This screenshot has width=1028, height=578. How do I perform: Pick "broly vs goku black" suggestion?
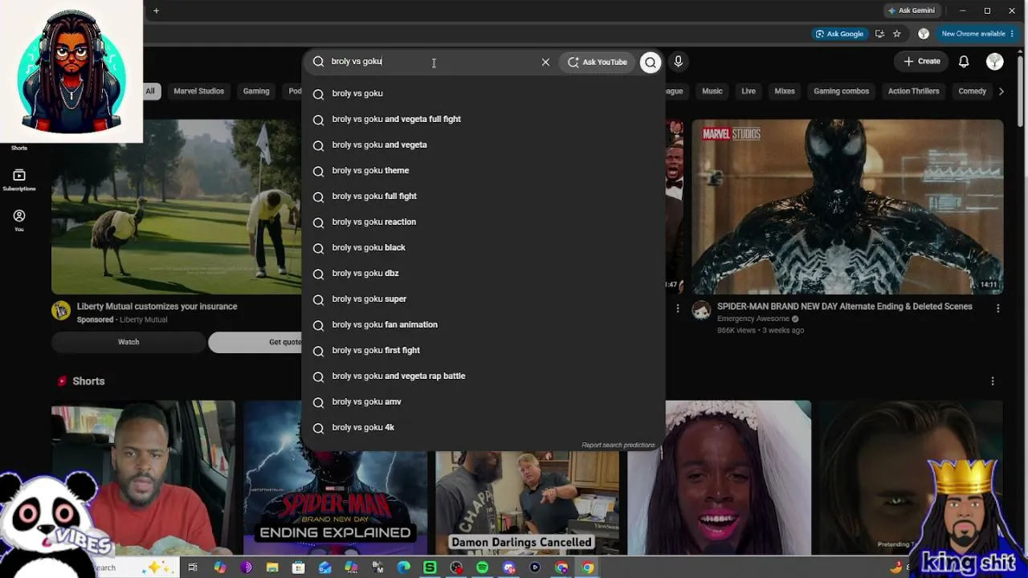coord(483,248)
